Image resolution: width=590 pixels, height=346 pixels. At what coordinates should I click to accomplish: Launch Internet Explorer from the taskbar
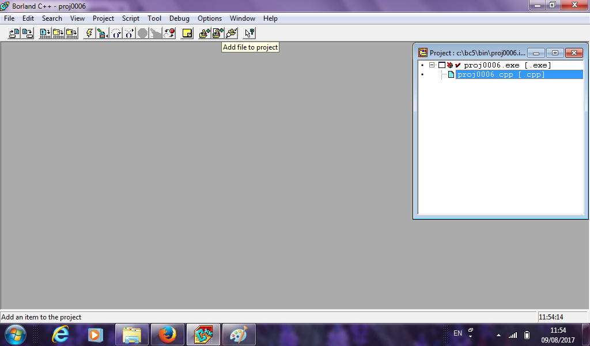(x=60, y=334)
